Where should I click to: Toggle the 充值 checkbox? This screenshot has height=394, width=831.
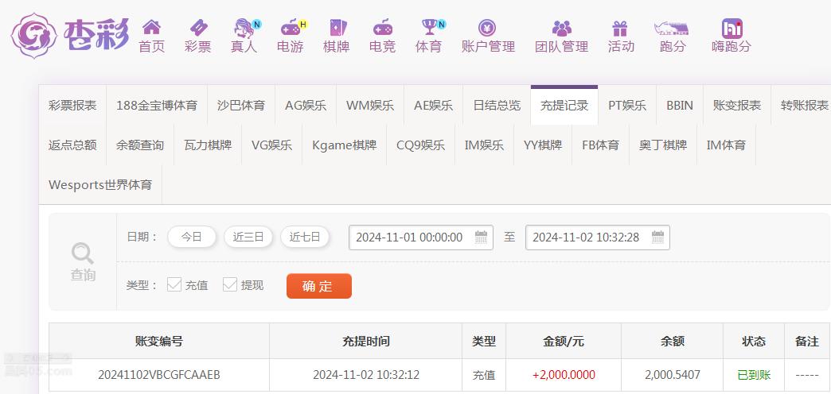[x=174, y=284]
